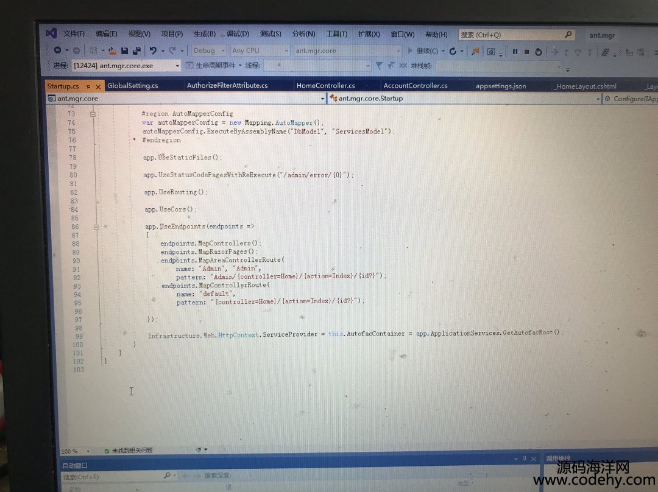
Task: Collapse the UseEndpoints block at line 86
Action: tap(96, 227)
